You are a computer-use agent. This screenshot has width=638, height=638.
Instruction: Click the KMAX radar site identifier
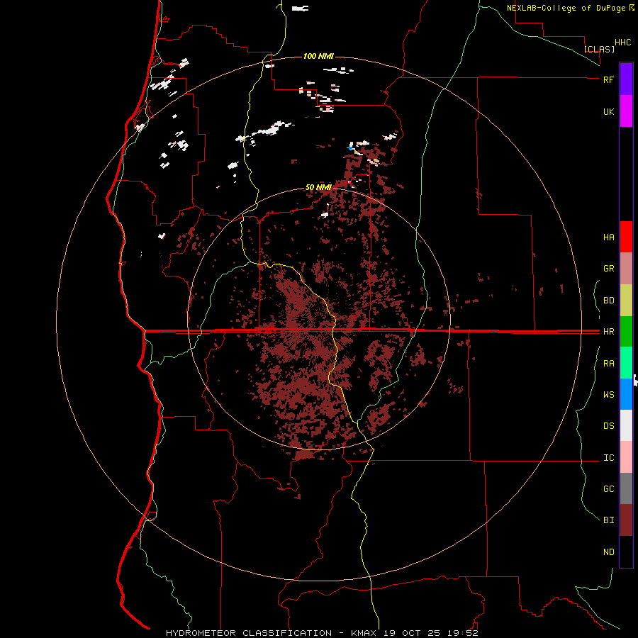(363, 633)
